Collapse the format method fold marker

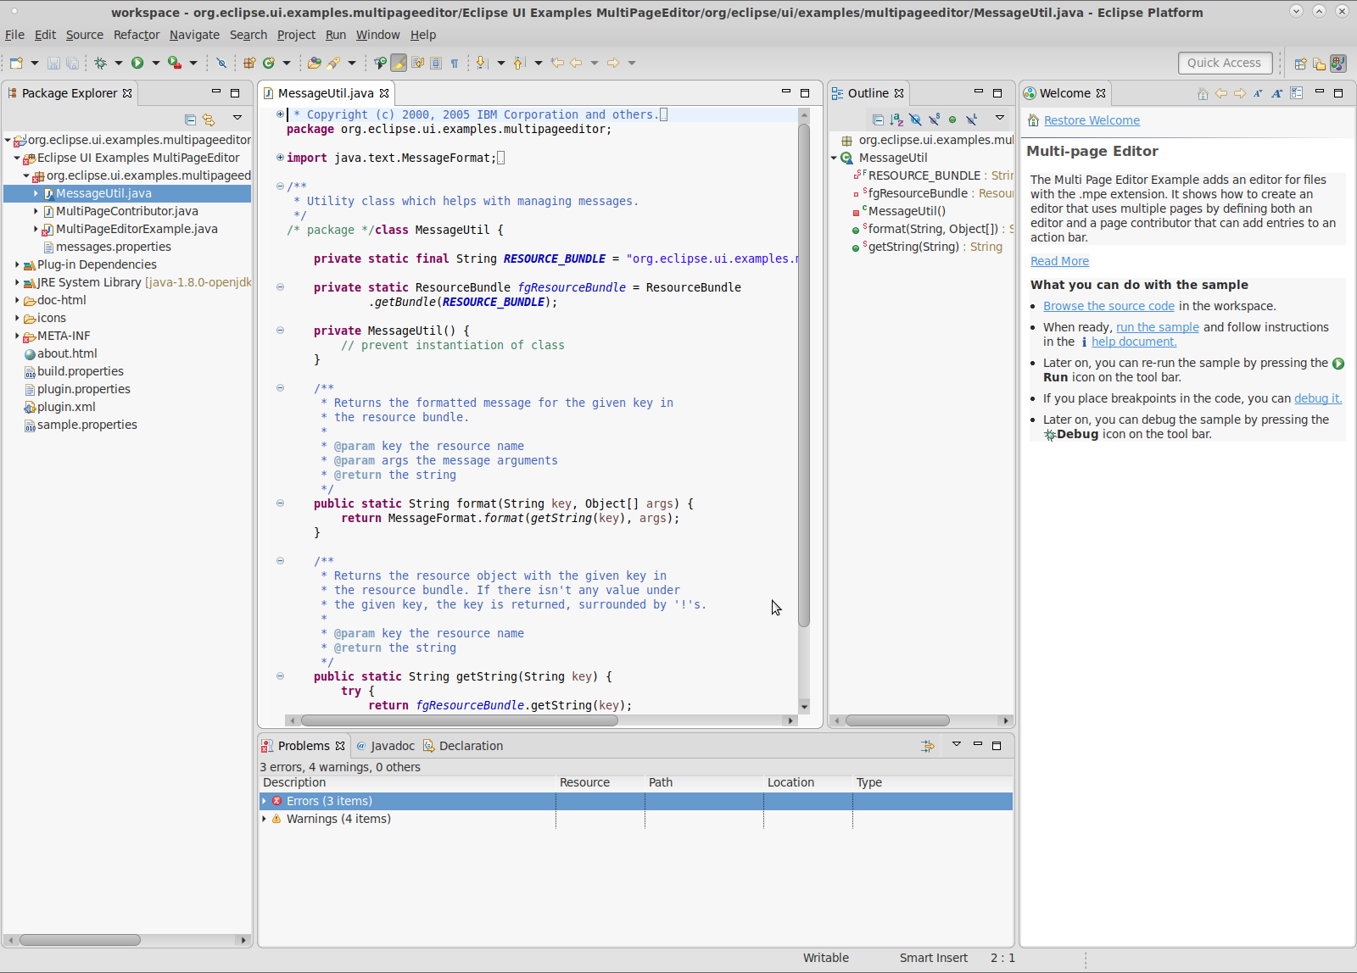(280, 503)
